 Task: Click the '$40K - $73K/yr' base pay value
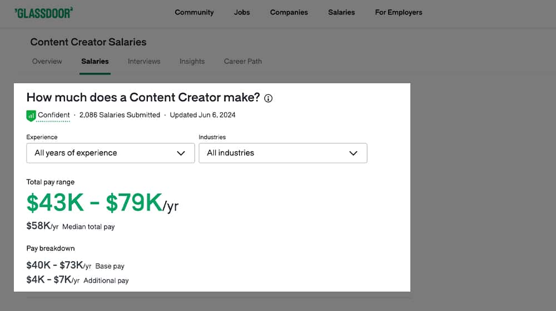point(58,265)
